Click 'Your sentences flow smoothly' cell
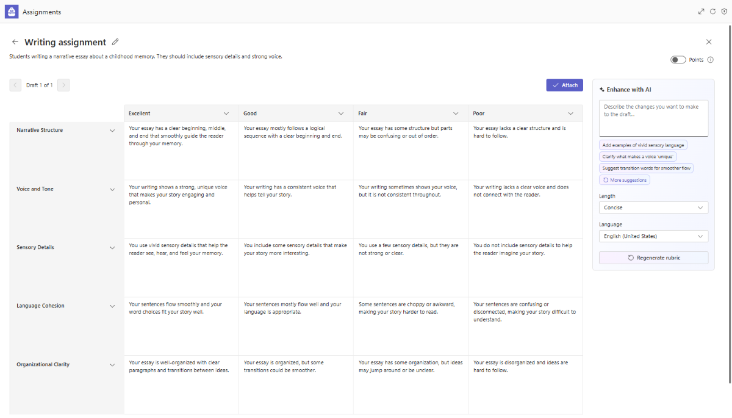 pos(181,326)
